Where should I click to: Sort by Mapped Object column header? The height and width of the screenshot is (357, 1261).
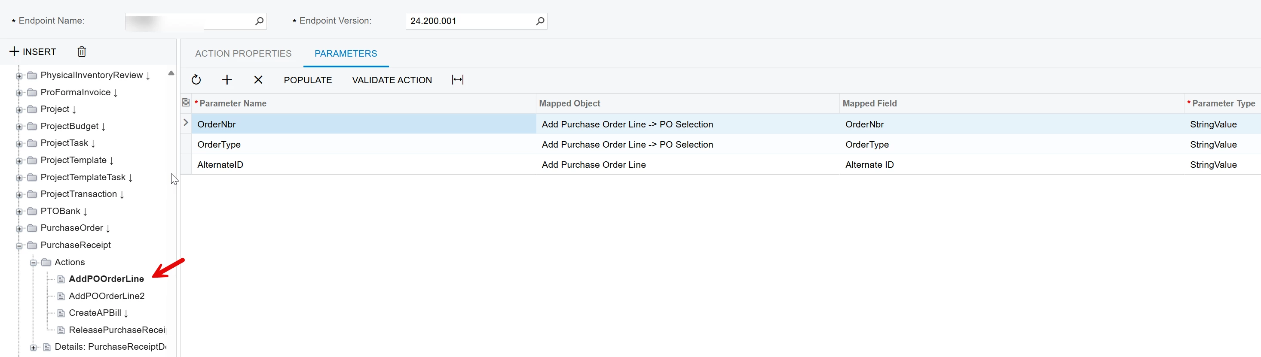tap(687, 104)
